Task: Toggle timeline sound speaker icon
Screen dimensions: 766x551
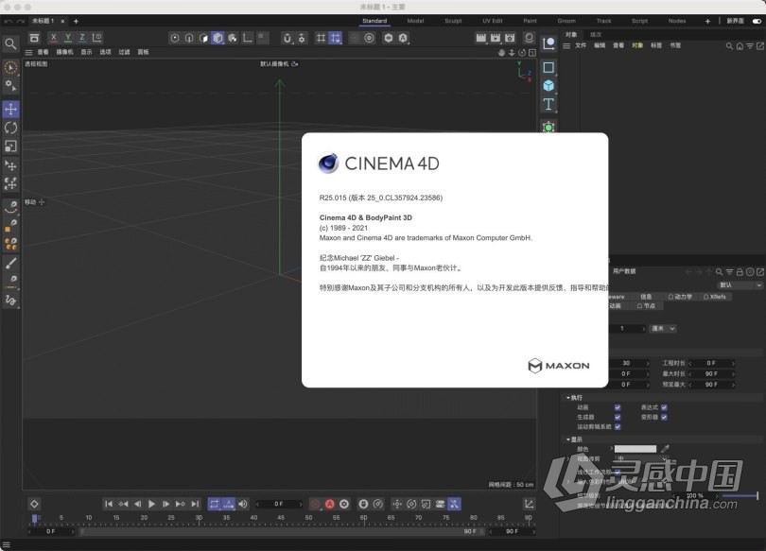Action: coord(243,504)
